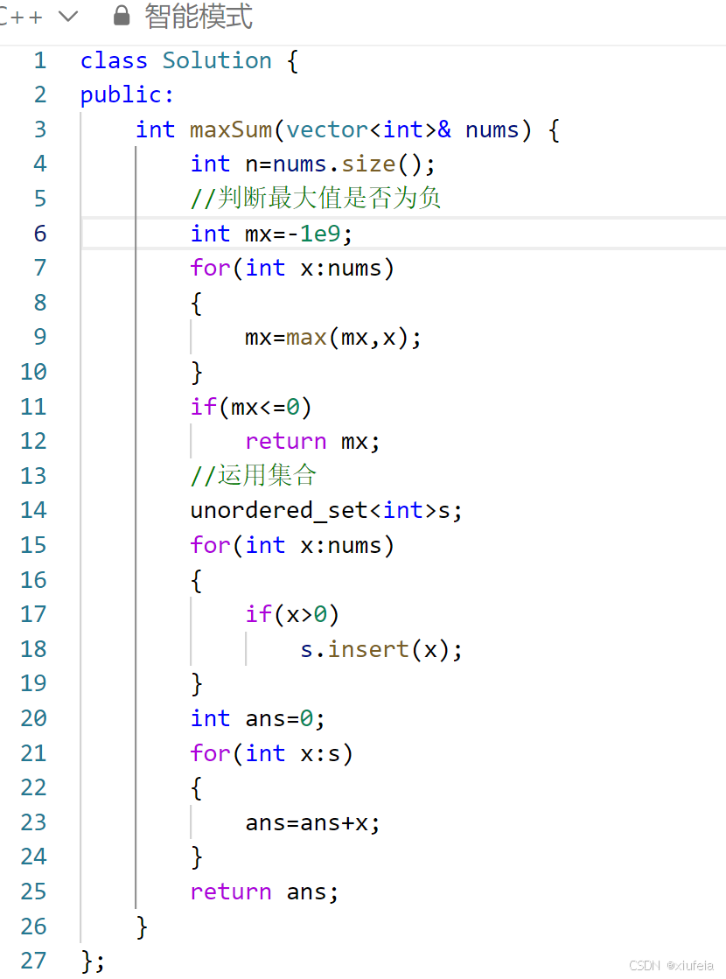Click 'for(int x:nums)' on line 7
Viewport: 726px width, 979px height.
point(292,269)
